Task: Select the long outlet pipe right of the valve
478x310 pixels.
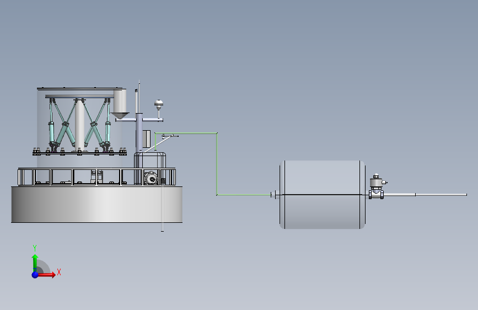Action: 425,194
